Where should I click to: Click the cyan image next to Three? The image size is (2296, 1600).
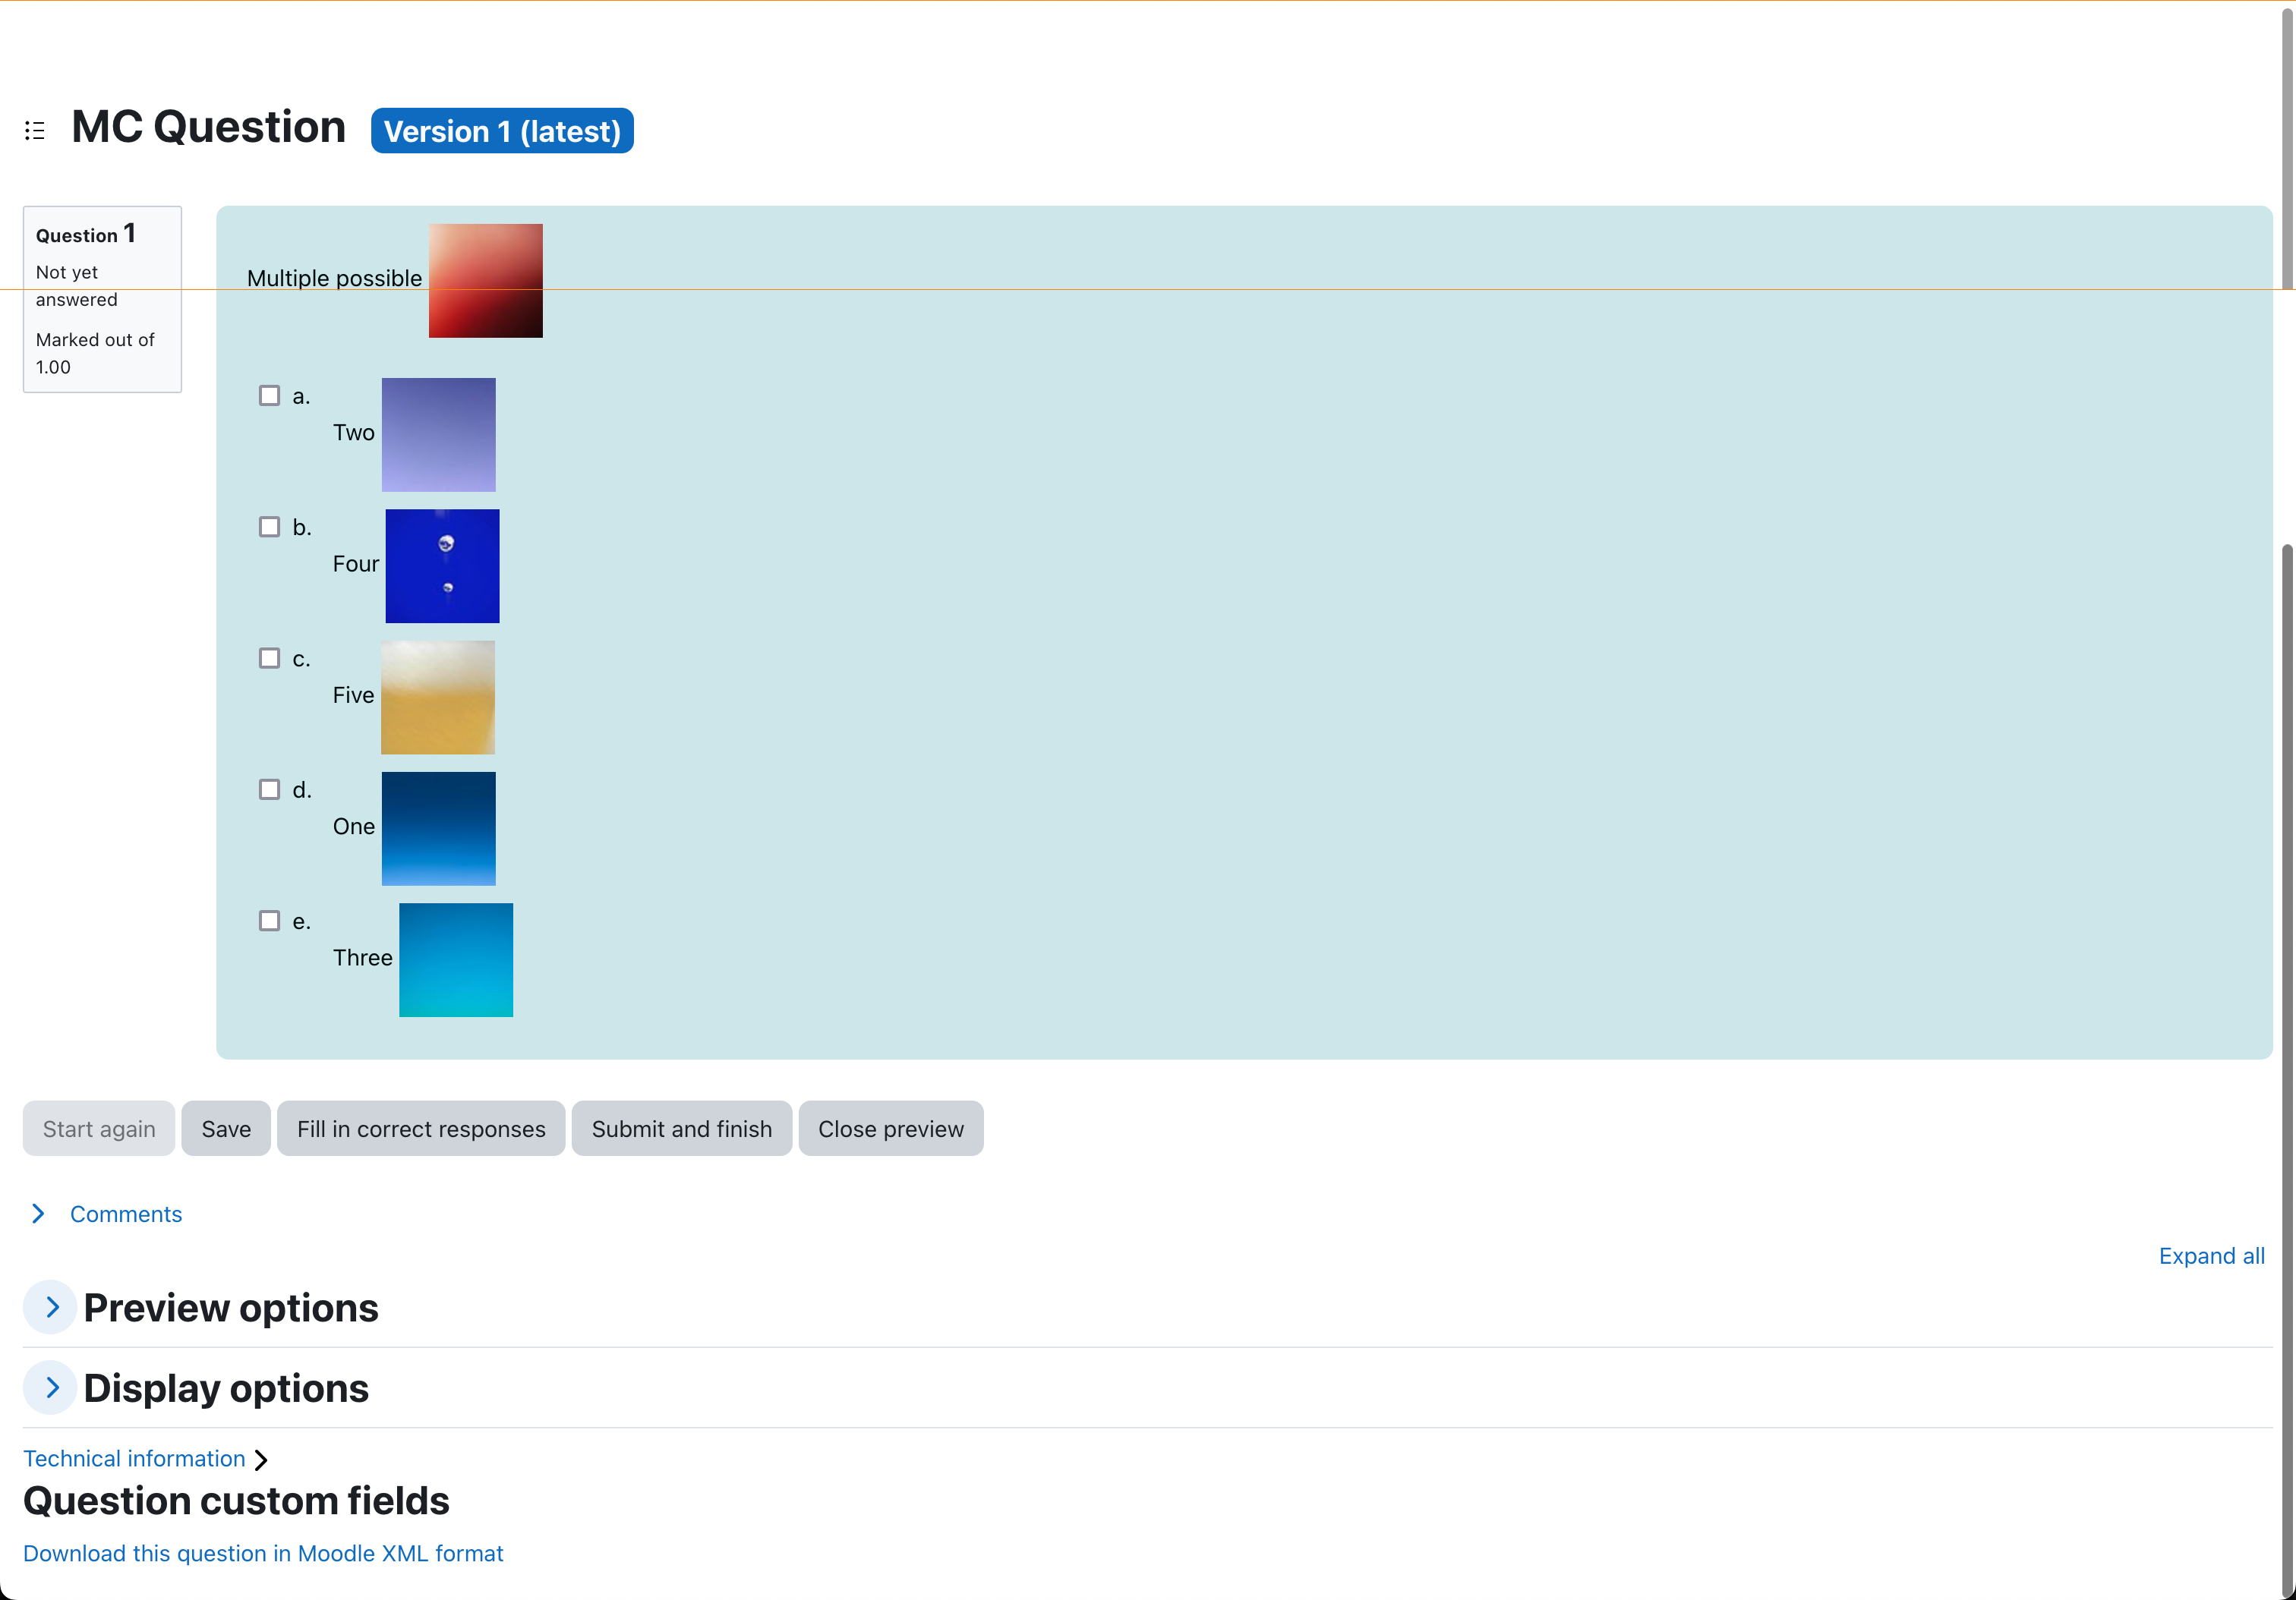tap(456, 960)
